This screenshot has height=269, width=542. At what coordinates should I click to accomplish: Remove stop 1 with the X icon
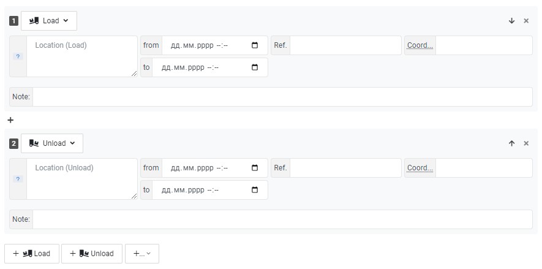(526, 21)
